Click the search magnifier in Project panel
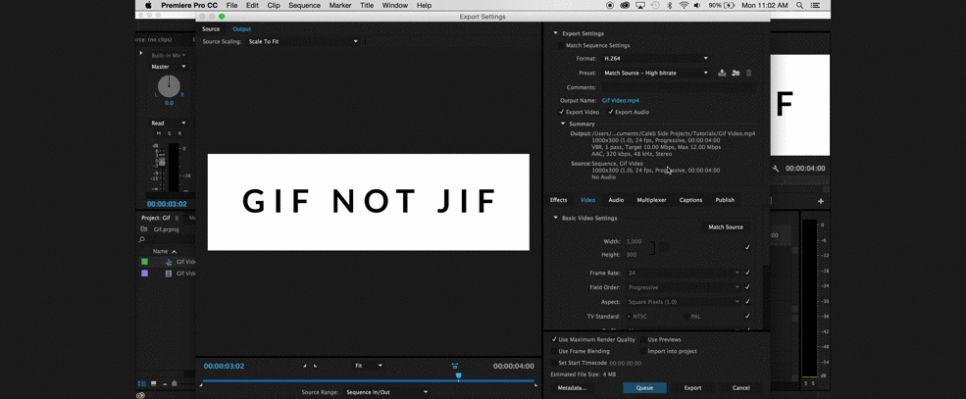966x399 pixels. click(x=141, y=239)
